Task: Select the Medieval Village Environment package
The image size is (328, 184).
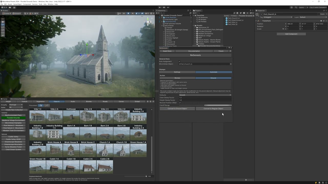Action: (13, 120)
